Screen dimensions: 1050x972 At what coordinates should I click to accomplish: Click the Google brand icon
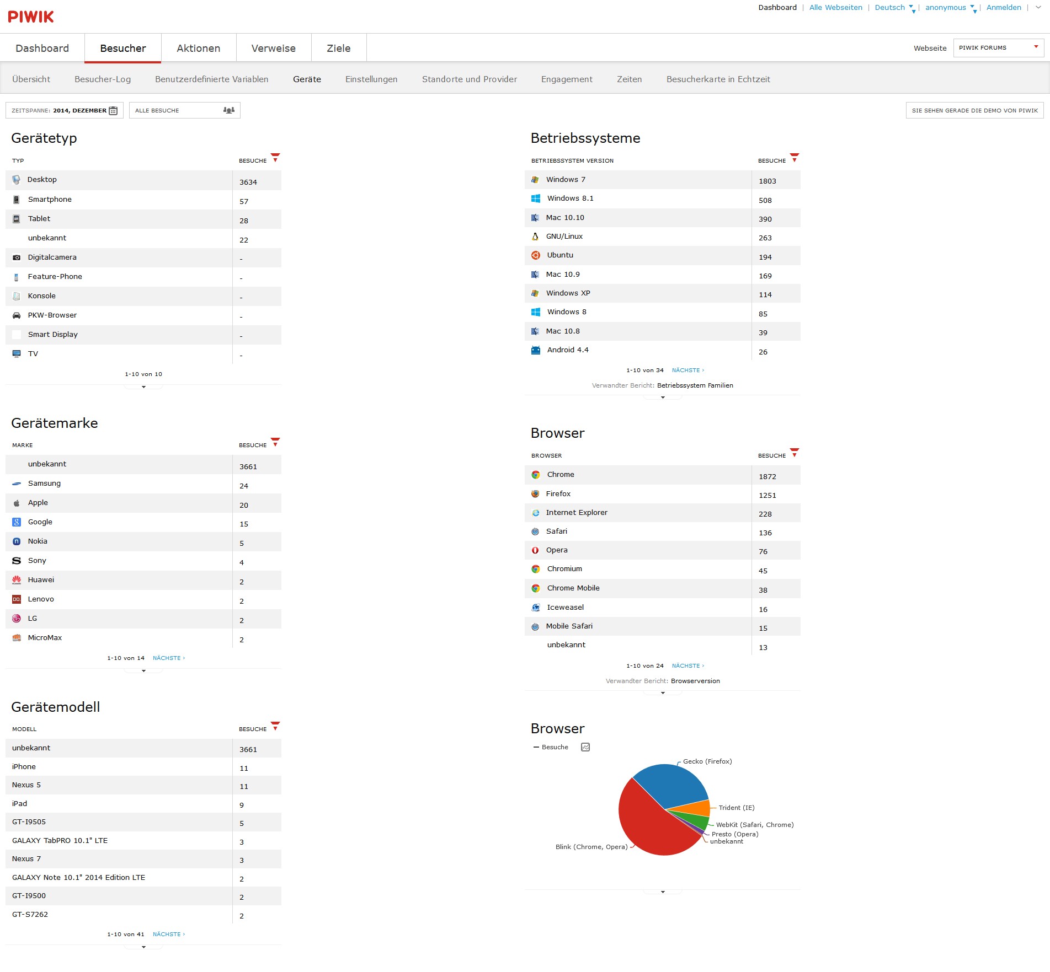tap(17, 522)
